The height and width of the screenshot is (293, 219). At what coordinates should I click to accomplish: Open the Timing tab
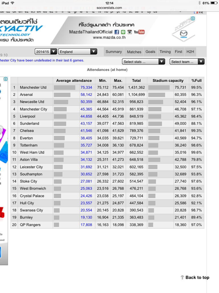(x=165, y=52)
